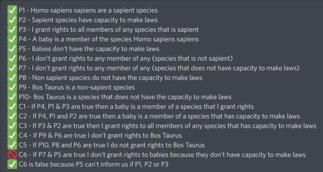
Task: Click the green check icon beside P10
Action: pos(12,97)
